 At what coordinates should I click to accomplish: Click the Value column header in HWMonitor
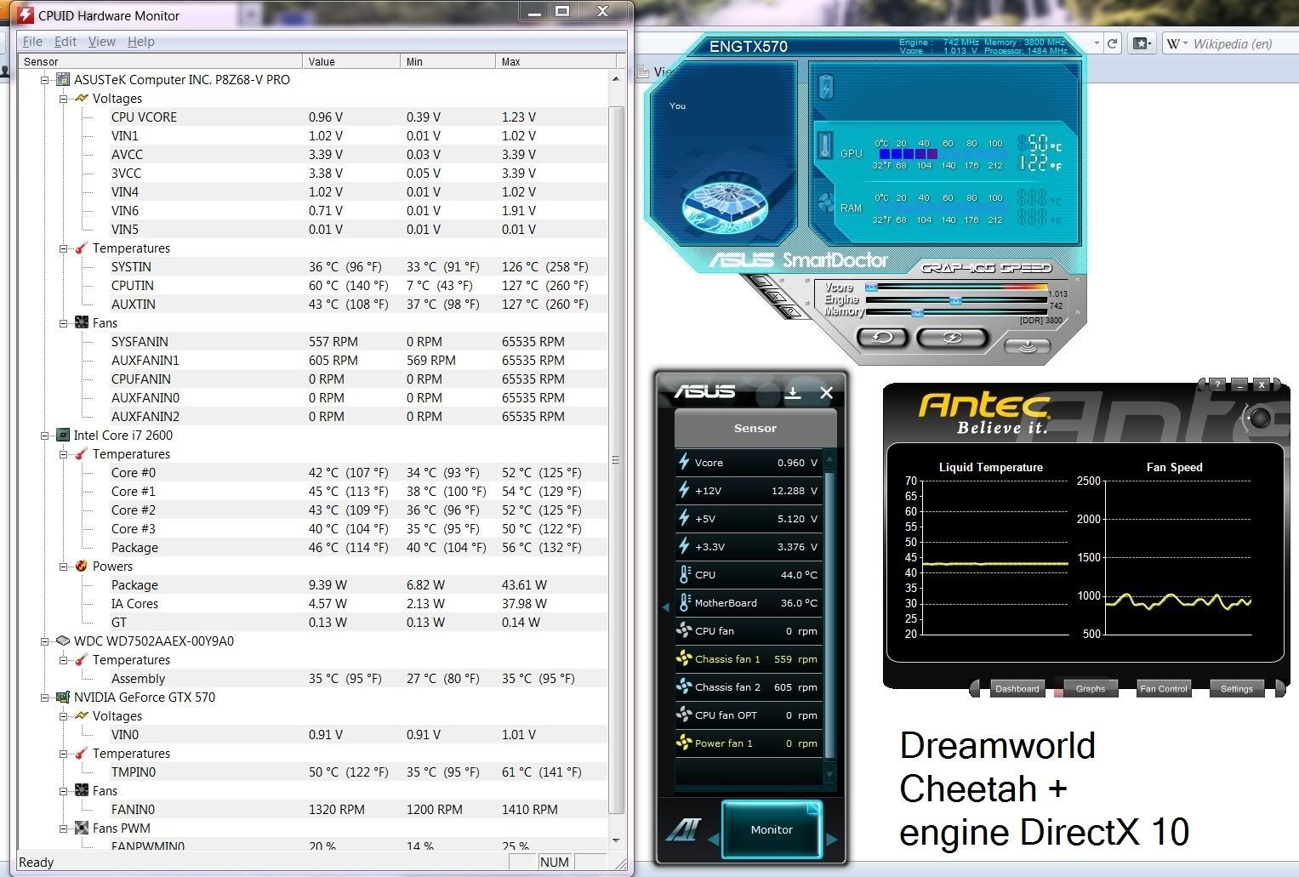351,61
